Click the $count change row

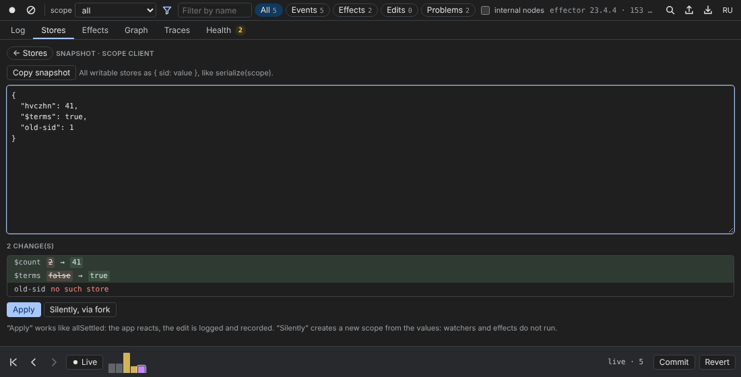[370, 262]
